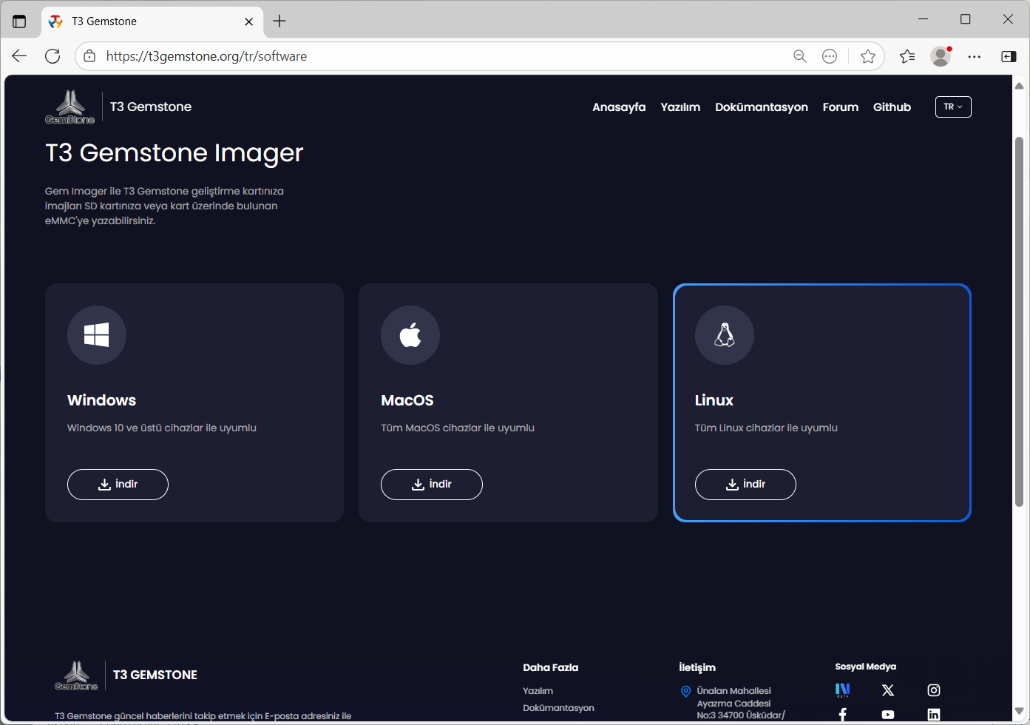Viewport: 1030px width, 725px height.
Task: Click the zoom magnifier icon in address bar
Action: (800, 56)
